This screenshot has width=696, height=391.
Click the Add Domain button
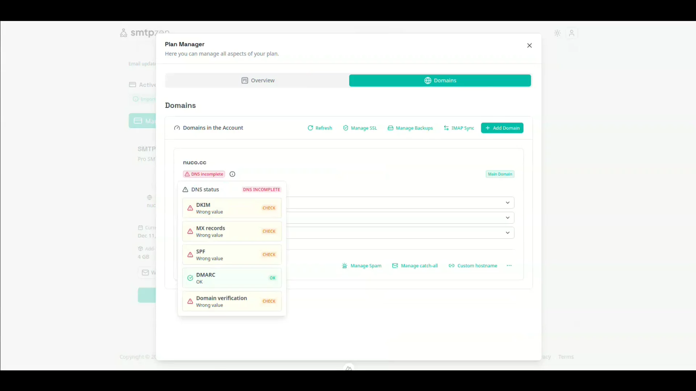tap(502, 128)
